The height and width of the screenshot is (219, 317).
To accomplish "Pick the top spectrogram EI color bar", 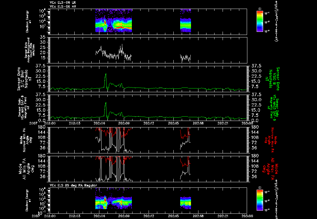I will tap(260, 21).
